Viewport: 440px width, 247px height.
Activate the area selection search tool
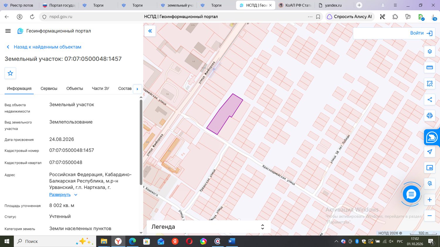tap(429, 83)
